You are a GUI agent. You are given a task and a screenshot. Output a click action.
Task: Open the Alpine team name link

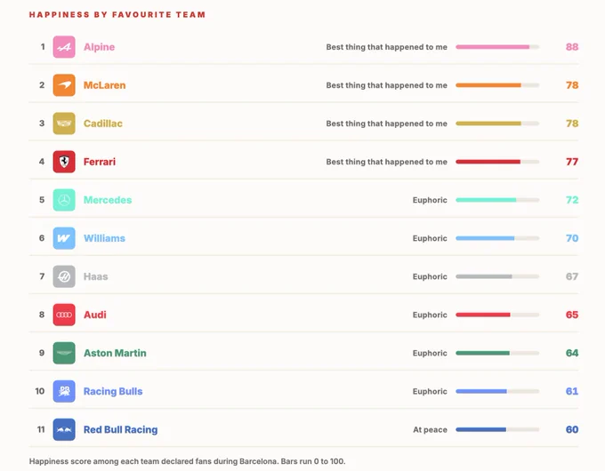(99, 47)
